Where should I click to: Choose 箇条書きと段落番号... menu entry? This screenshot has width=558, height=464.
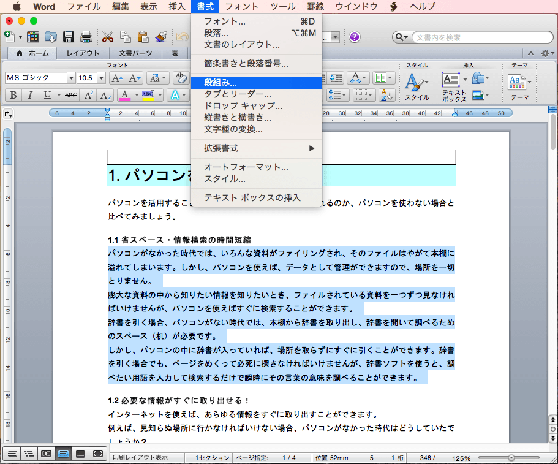257,63
